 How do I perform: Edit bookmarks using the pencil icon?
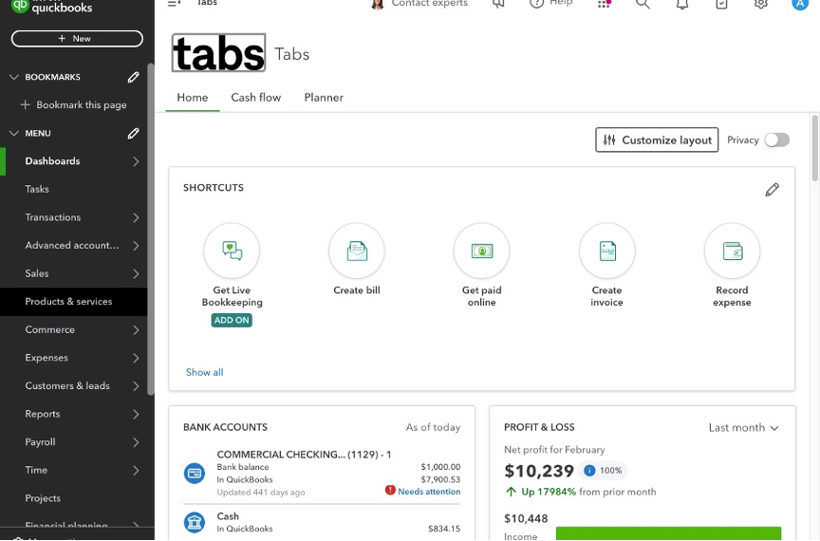click(134, 77)
